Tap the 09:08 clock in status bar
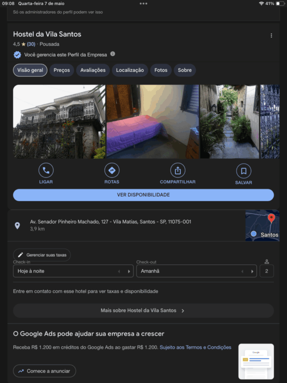 click(x=8, y=4)
